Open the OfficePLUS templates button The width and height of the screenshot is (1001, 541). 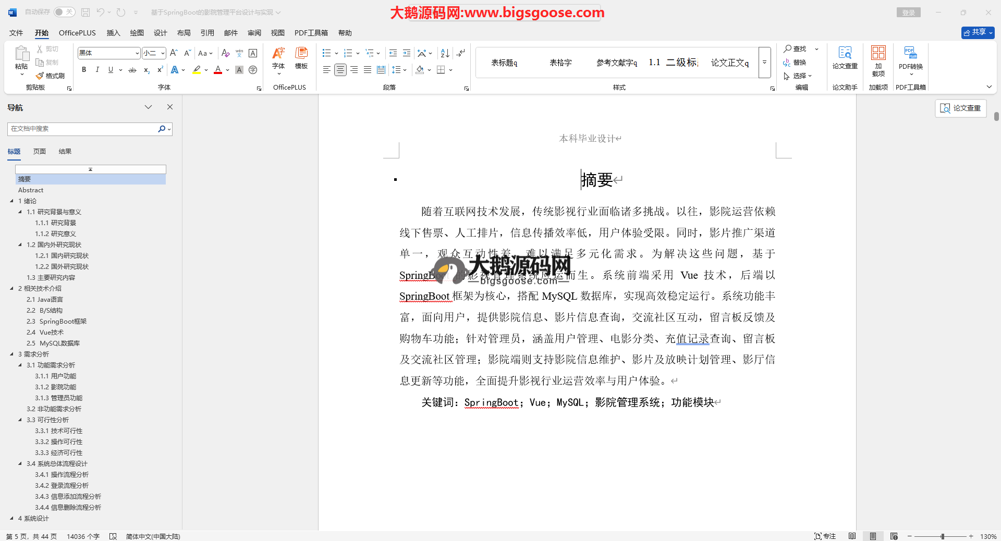[x=301, y=58]
